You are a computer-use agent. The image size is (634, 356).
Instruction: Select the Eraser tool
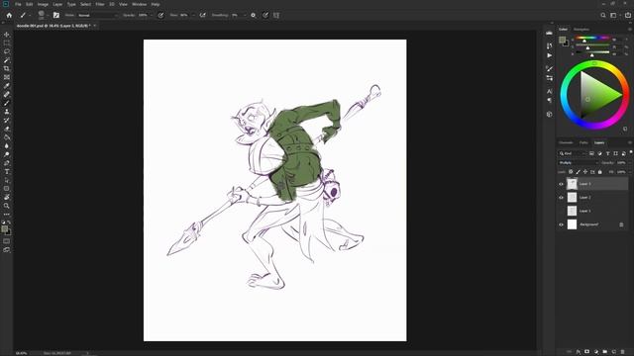7,129
